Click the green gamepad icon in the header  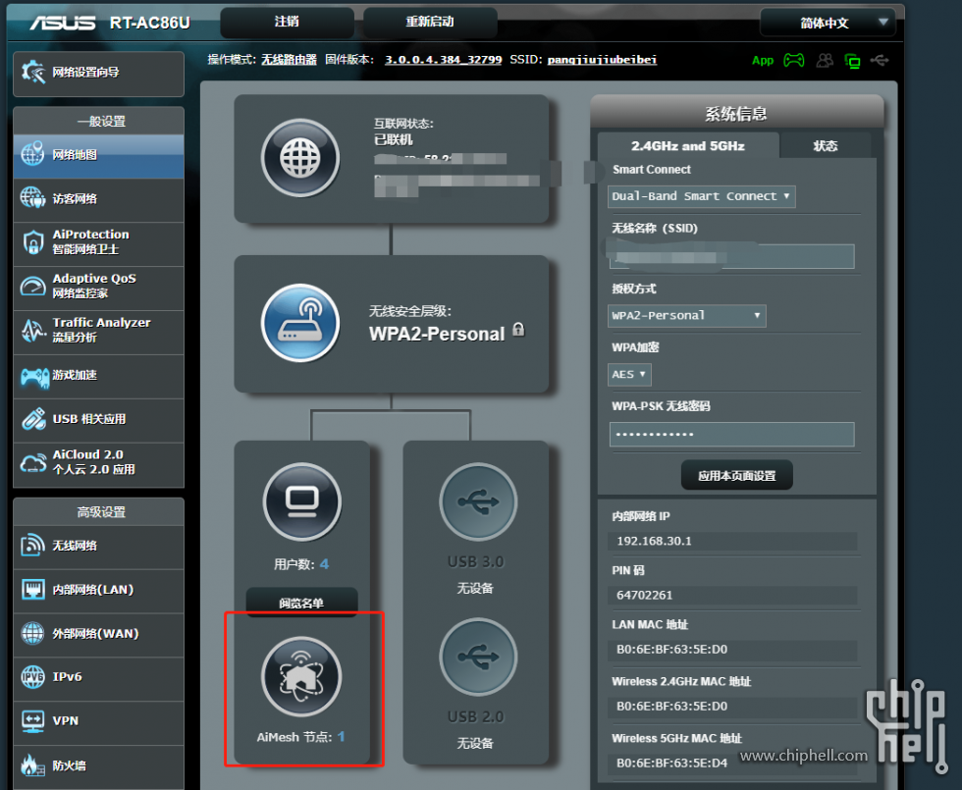pyautogui.click(x=794, y=60)
